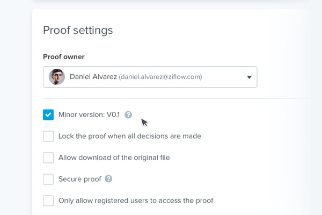Click the 'Proof owner' field label
This screenshot has height=215, width=322.
[64, 56]
